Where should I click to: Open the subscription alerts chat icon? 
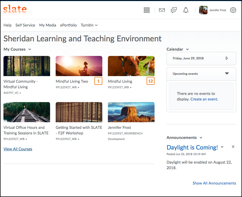174,10
